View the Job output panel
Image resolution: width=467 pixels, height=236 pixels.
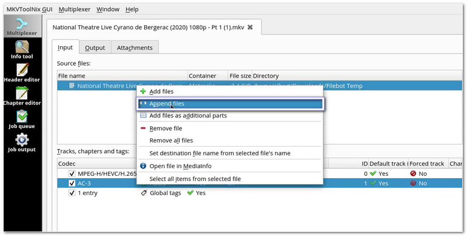22,143
